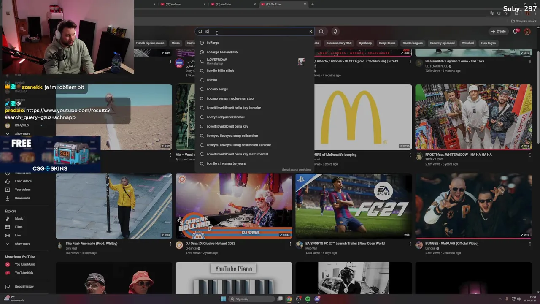
Task: Switch to the last YouTube browser tab
Action: [283, 4]
